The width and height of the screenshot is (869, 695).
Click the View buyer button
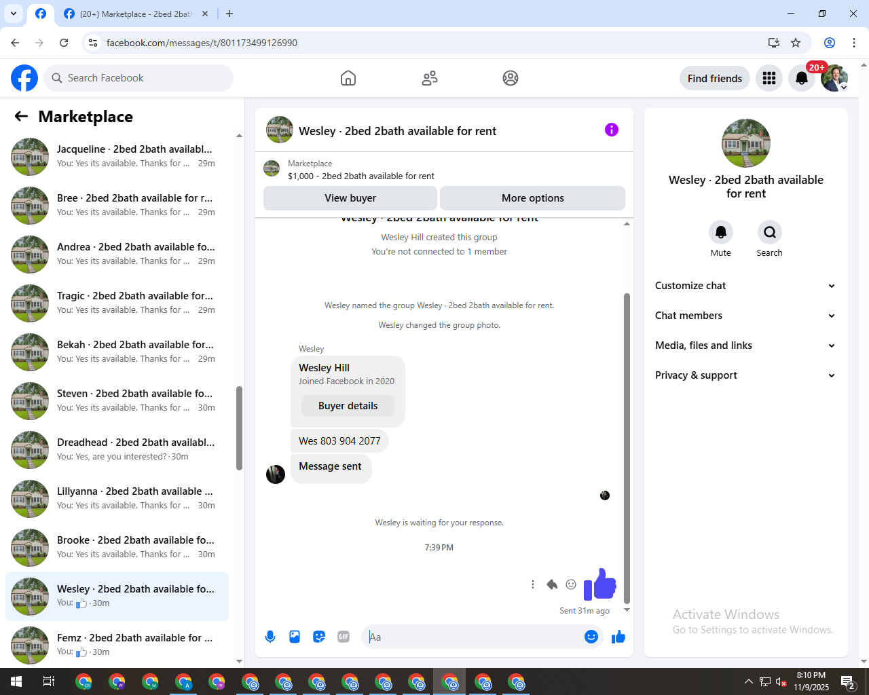point(350,198)
